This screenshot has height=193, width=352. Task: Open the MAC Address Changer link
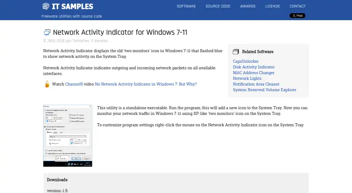click(254, 73)
